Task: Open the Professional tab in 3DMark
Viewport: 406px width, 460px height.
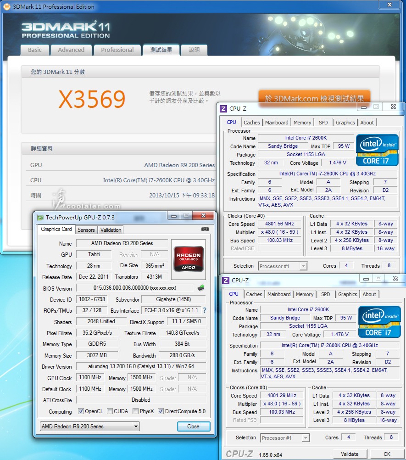Action: point(117,50)
